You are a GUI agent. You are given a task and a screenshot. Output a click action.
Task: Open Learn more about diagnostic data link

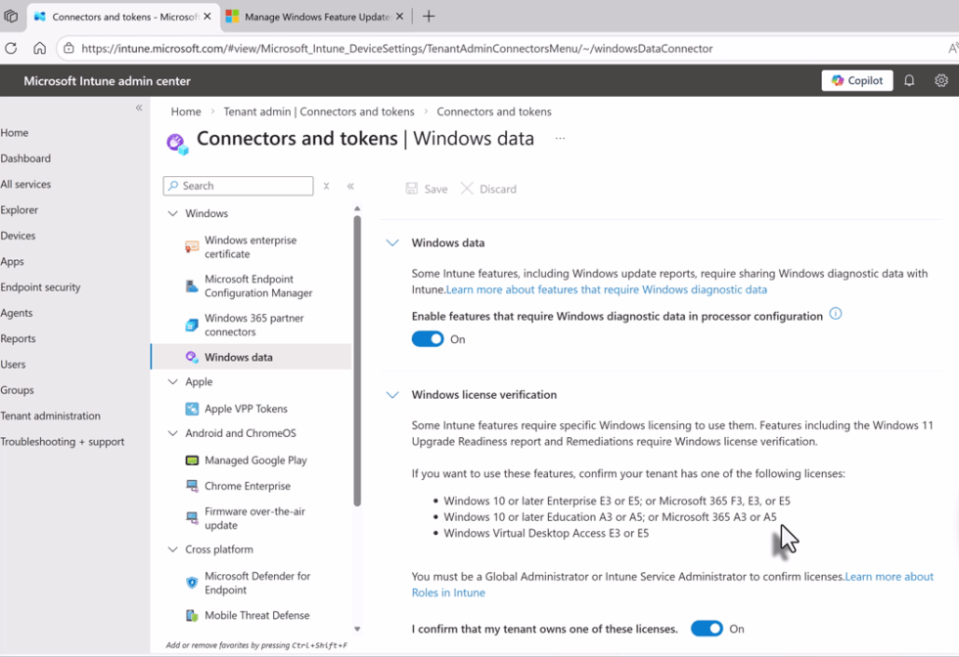606,289
